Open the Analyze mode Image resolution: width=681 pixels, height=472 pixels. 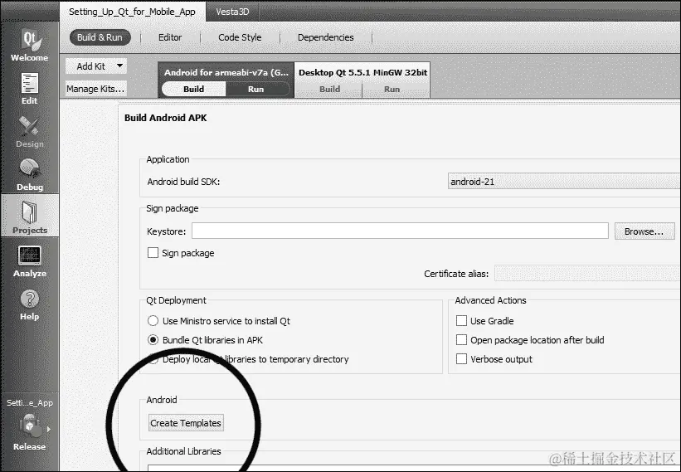point(30,261)
